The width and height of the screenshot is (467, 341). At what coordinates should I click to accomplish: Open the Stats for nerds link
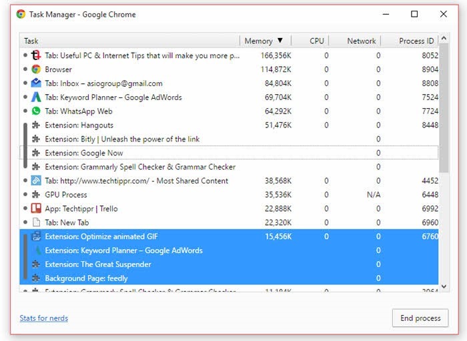(44, 318)
